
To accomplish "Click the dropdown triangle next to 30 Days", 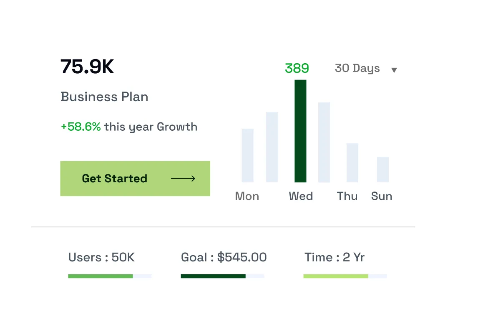I will (394, 70).
